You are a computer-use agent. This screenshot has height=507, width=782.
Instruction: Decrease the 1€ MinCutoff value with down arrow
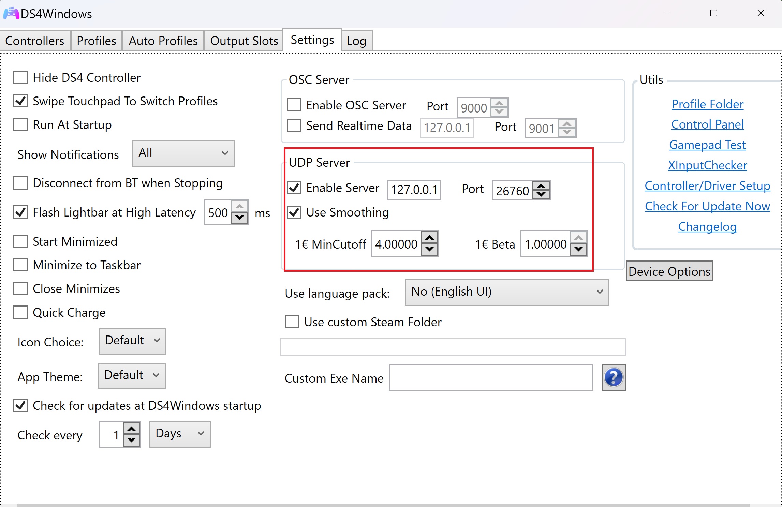tap(430, 249)
